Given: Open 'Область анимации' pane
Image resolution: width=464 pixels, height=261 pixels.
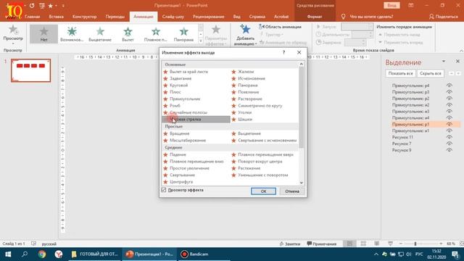Looking at the screenshot, I should pos(280,27).
